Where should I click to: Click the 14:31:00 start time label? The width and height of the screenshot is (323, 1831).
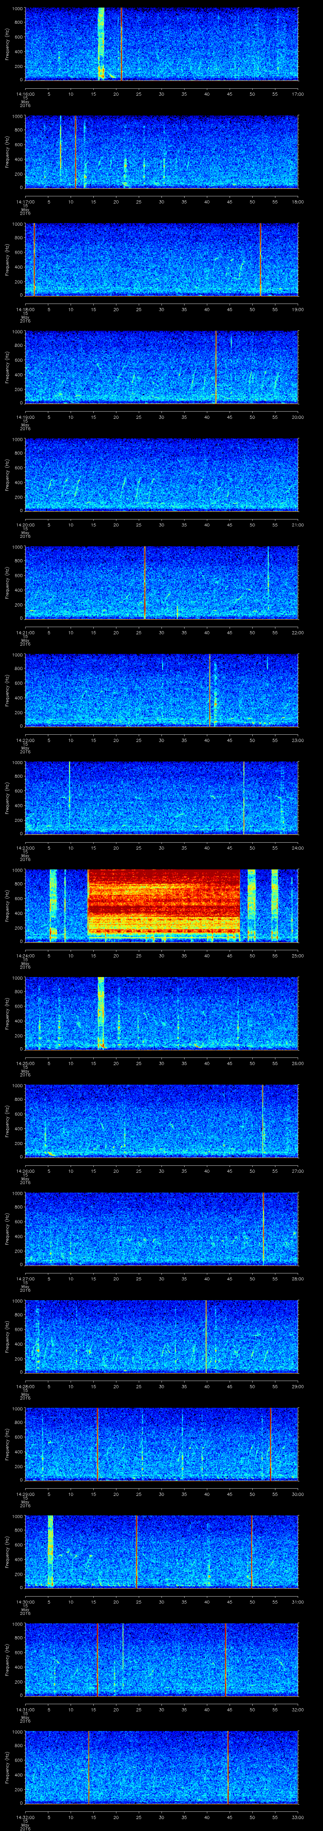(25, 1710)
